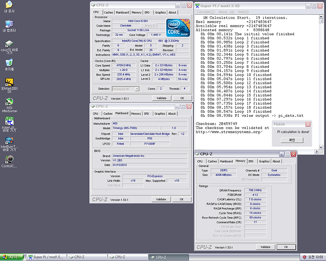Click Validate in the Mainboard window
Screen dimensions: 326x261
(161, 199)
